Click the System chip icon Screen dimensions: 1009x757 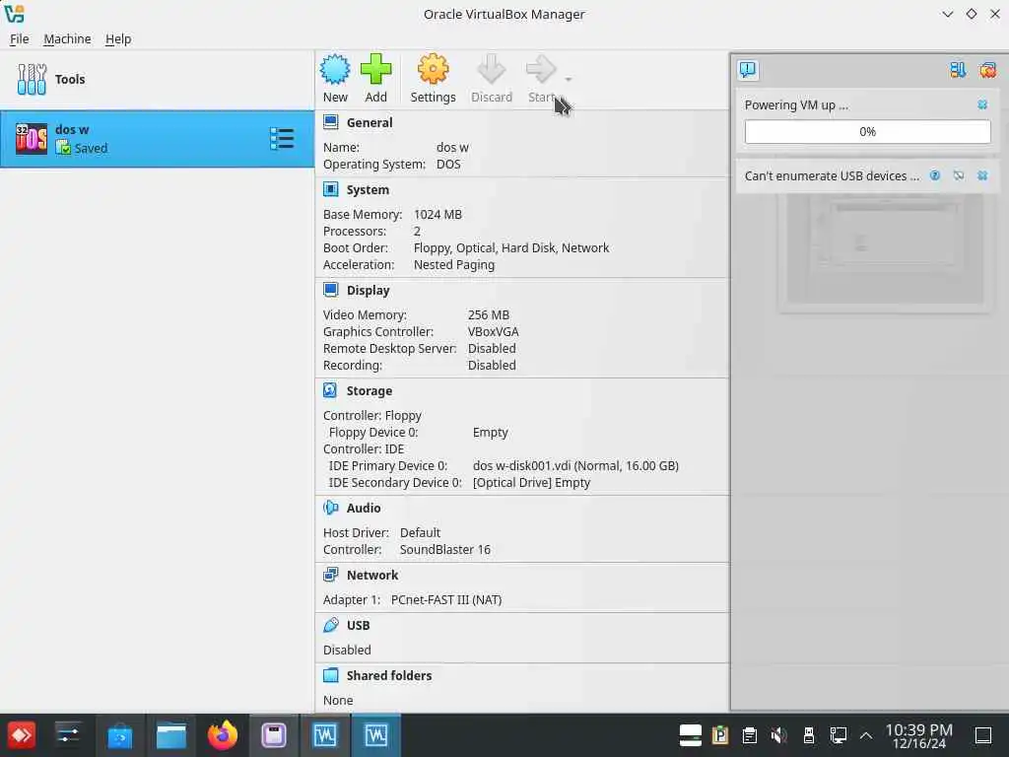point(331,189)
